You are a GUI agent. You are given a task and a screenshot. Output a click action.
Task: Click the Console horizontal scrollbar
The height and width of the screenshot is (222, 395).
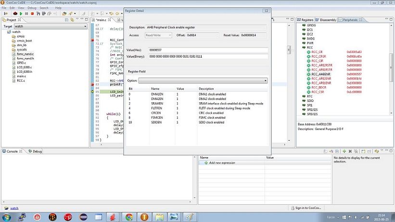point(97,202)
